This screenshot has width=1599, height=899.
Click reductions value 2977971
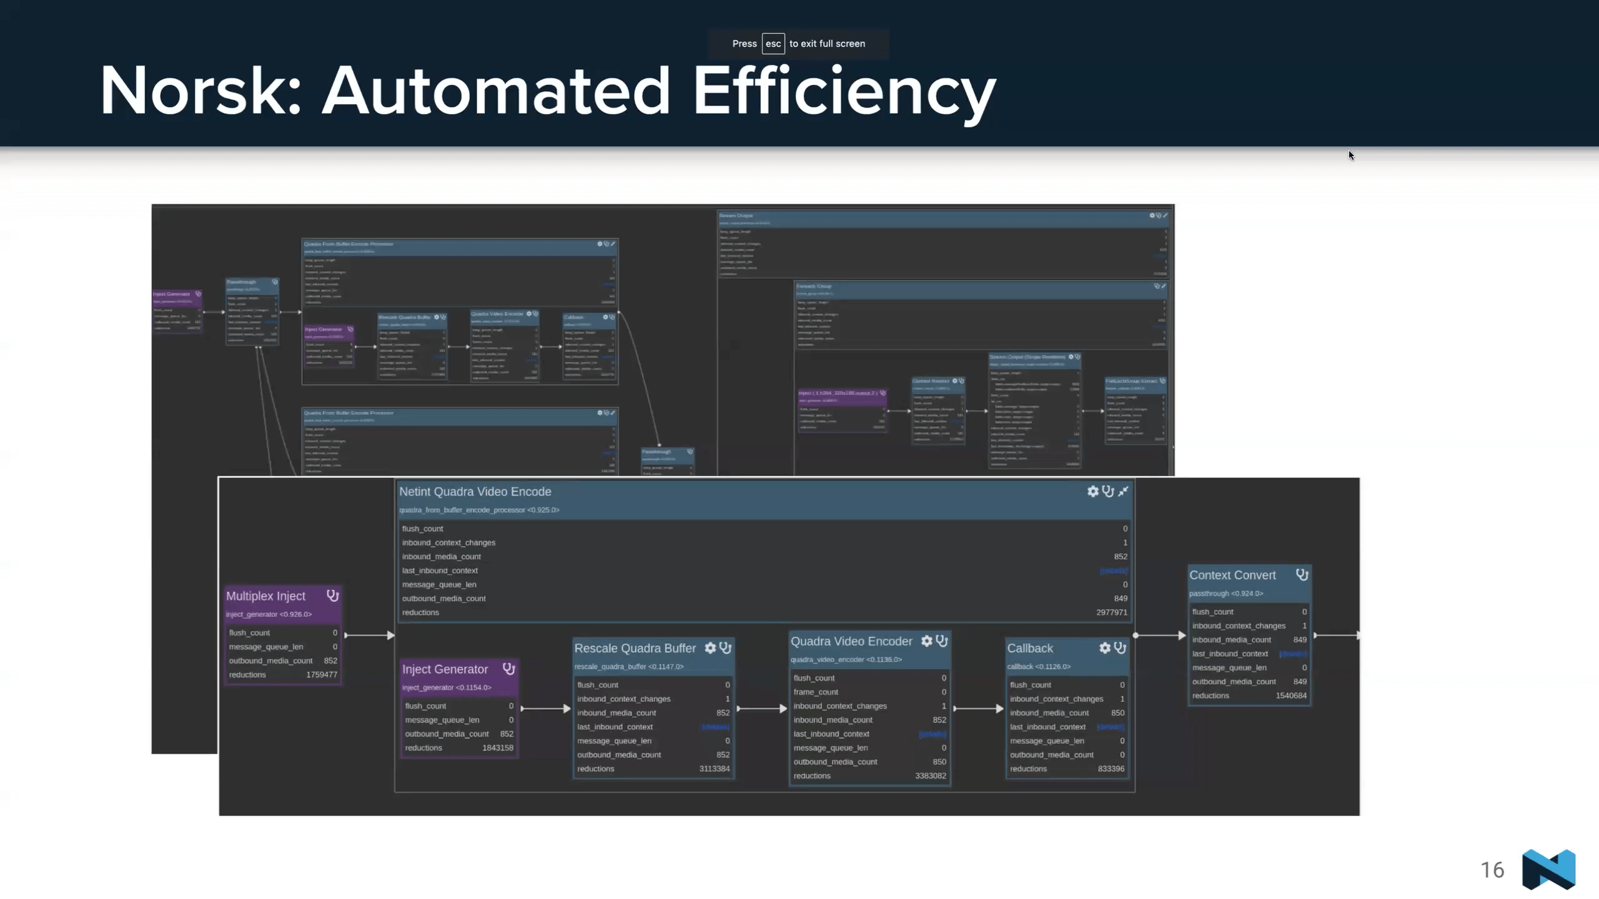click(1112, 612)
